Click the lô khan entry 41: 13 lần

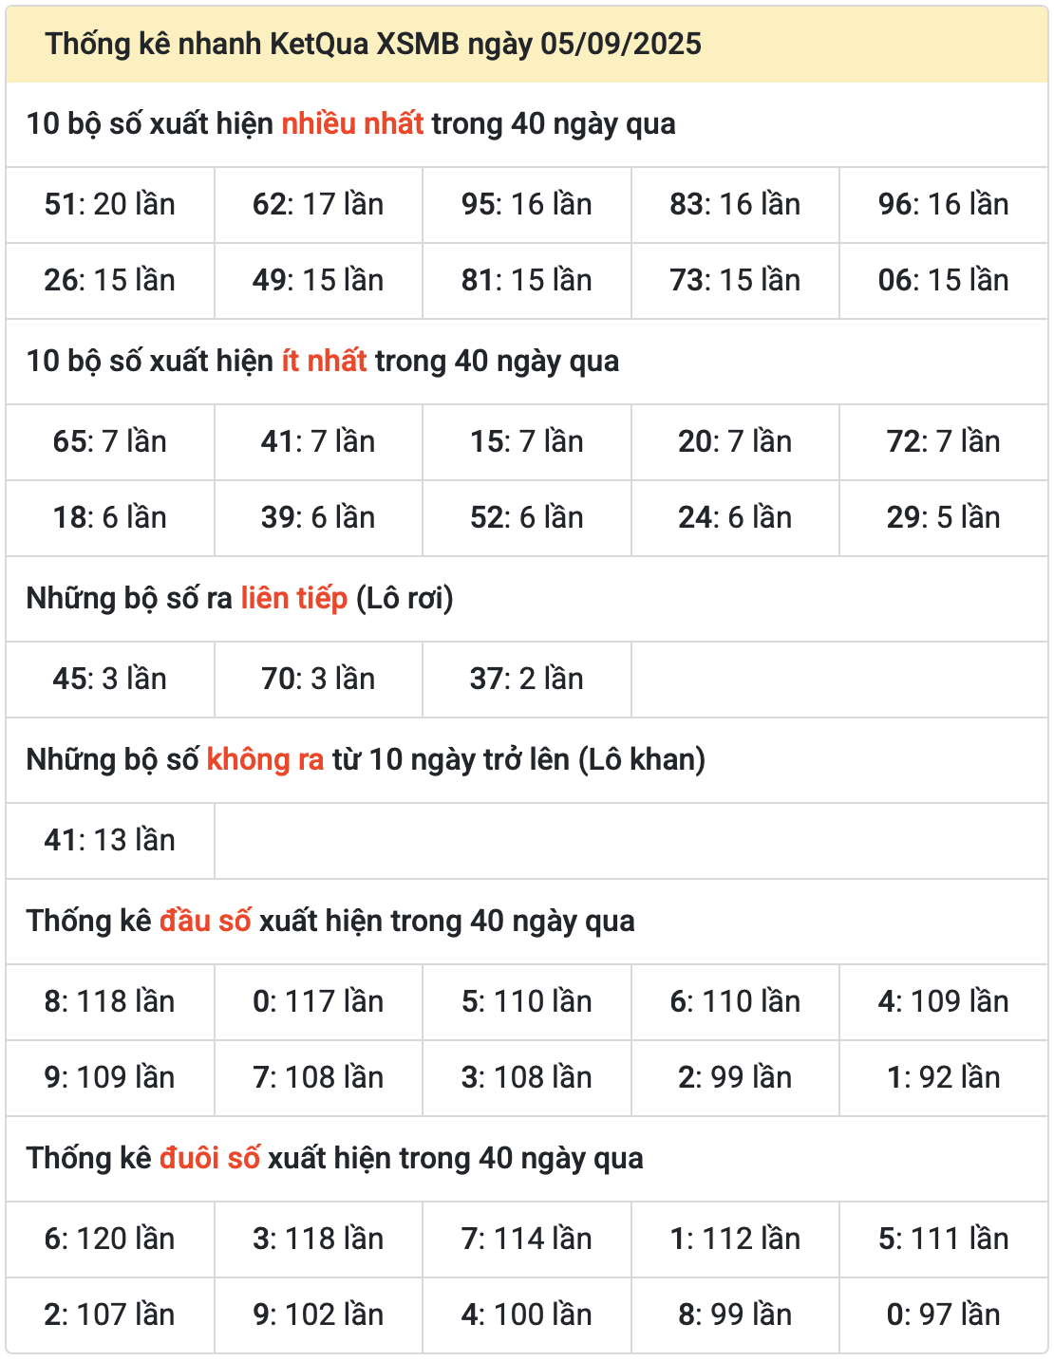(110, 840)
